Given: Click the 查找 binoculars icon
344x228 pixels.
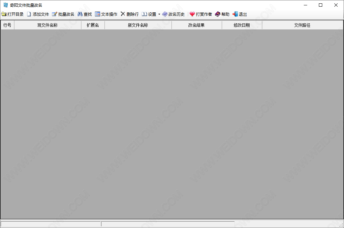Looking at the screenshot, I should pos(80,14).
